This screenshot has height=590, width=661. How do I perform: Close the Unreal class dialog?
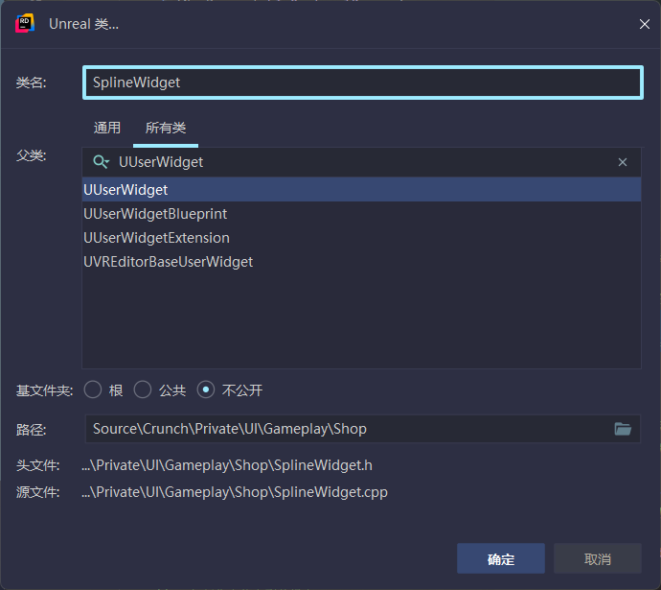tap(644, 24)
